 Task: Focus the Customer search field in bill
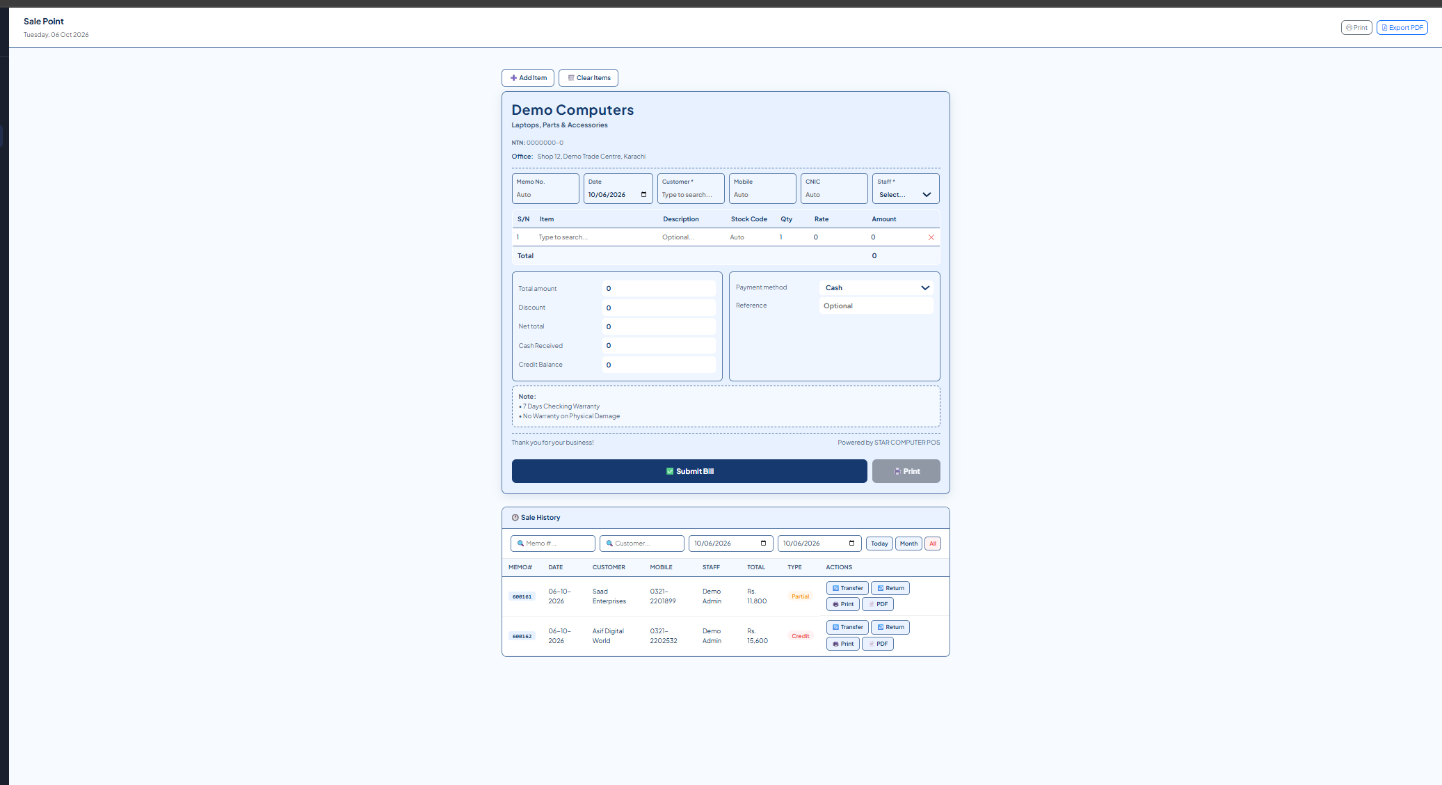691,195
